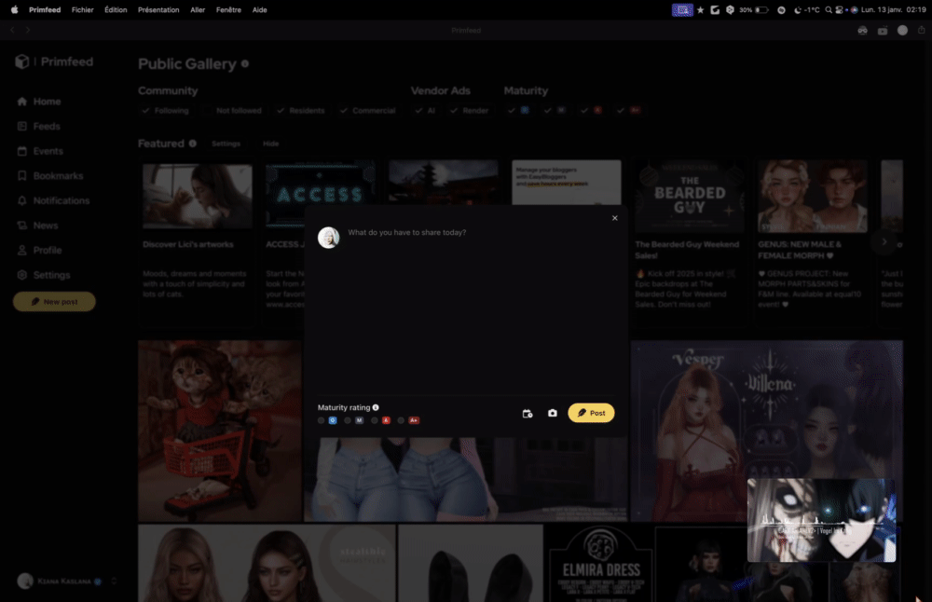This screenshot has height=602, width=932.
Task: Open News in the sidebar
Action: (37, 226)
